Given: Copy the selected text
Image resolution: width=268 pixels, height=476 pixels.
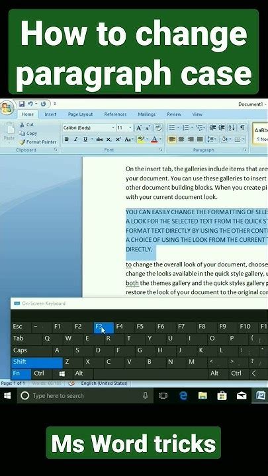Looking at the screenshot, I should tap(28, 134).
